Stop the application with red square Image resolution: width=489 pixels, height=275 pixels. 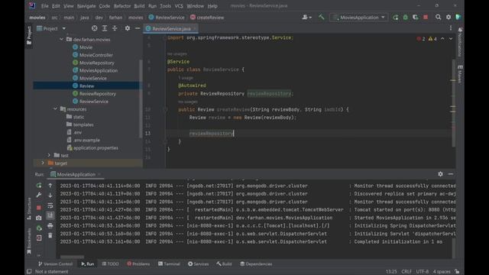(426, 18)
